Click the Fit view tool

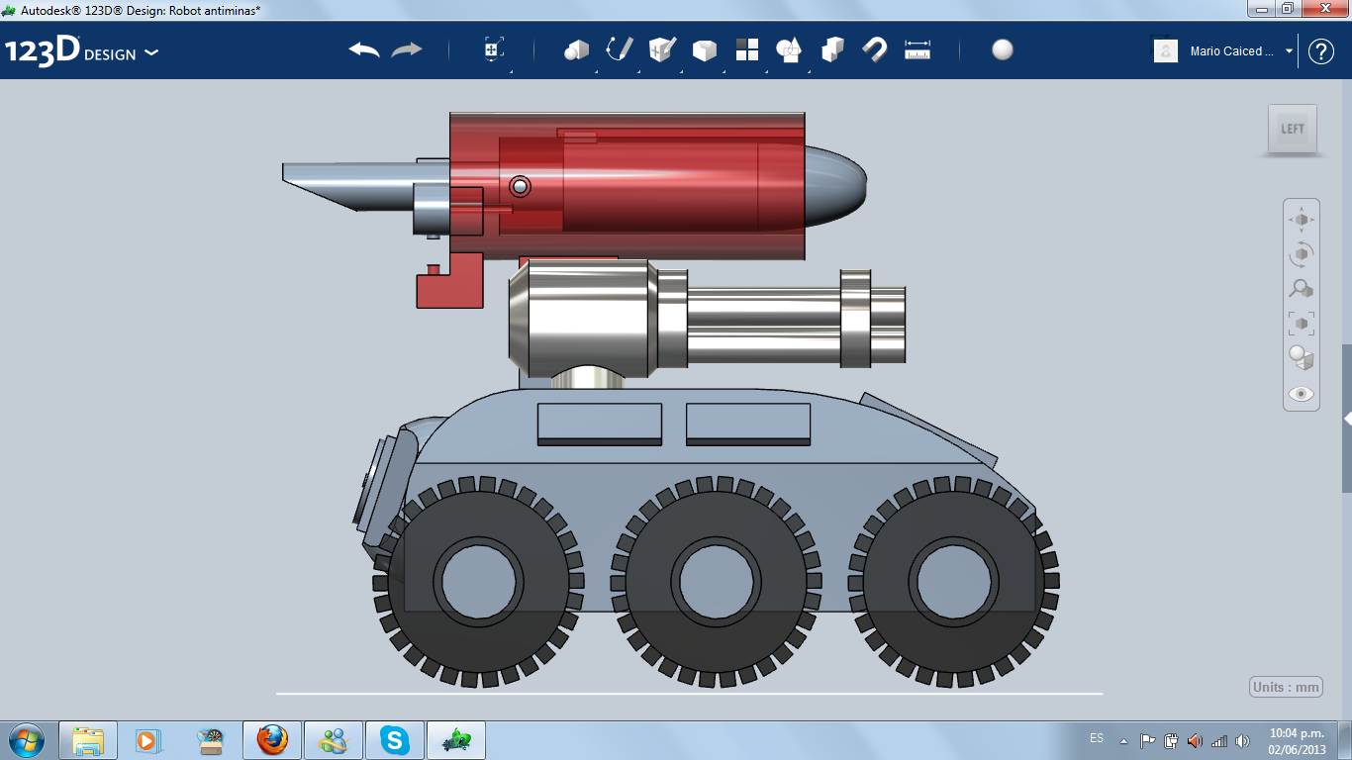(x=1302, y=323)
